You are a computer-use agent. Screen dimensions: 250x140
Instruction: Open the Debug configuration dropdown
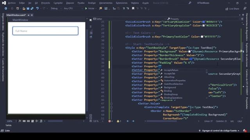[x=56, y=9]
